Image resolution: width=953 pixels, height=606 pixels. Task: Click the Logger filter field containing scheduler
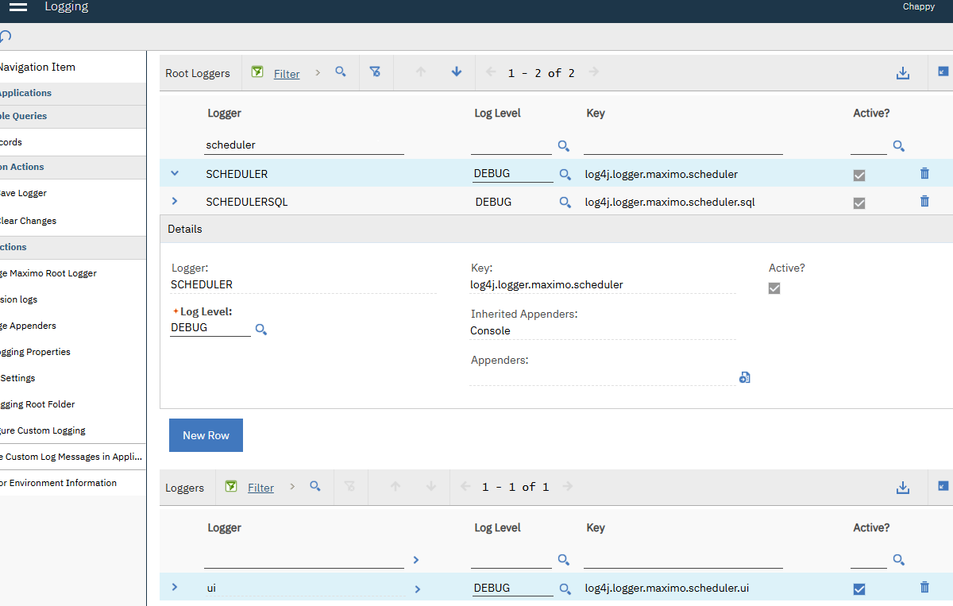pos(304,145)
